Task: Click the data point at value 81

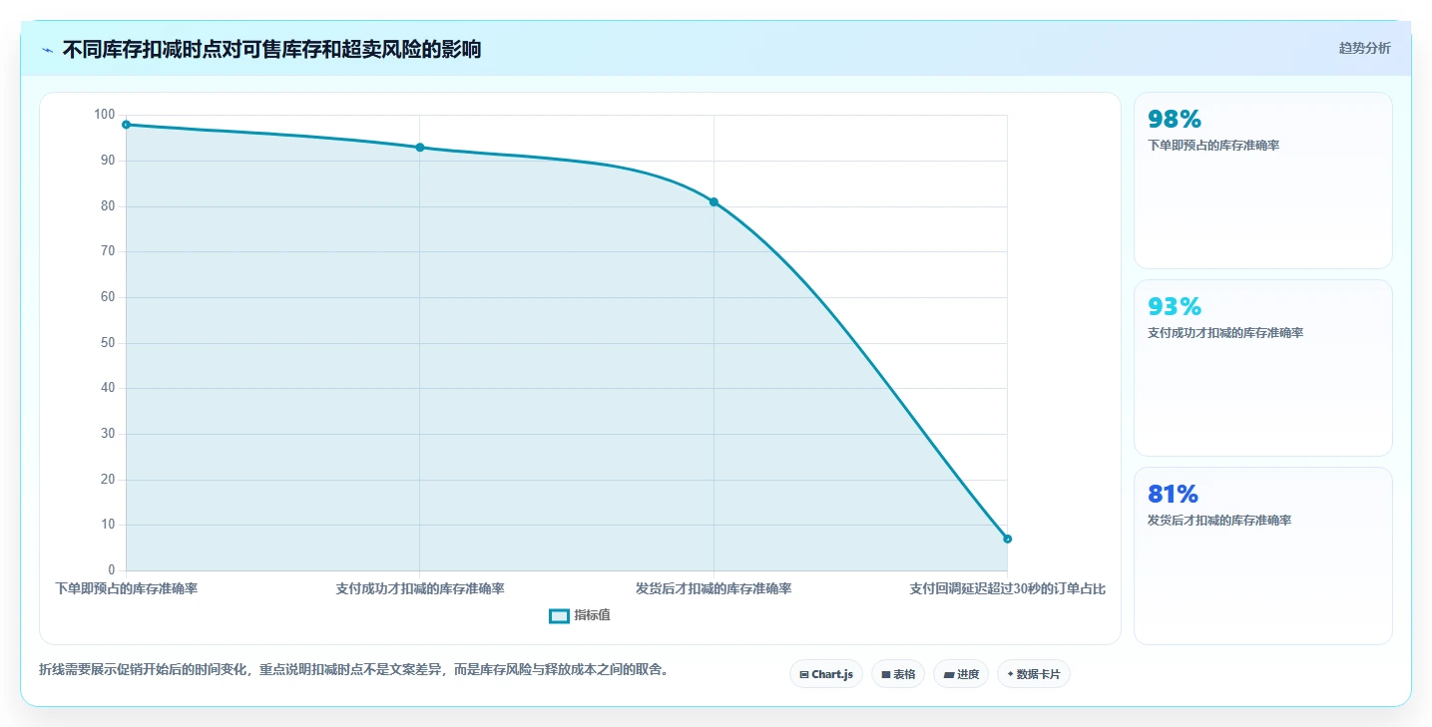Action: 714,202
